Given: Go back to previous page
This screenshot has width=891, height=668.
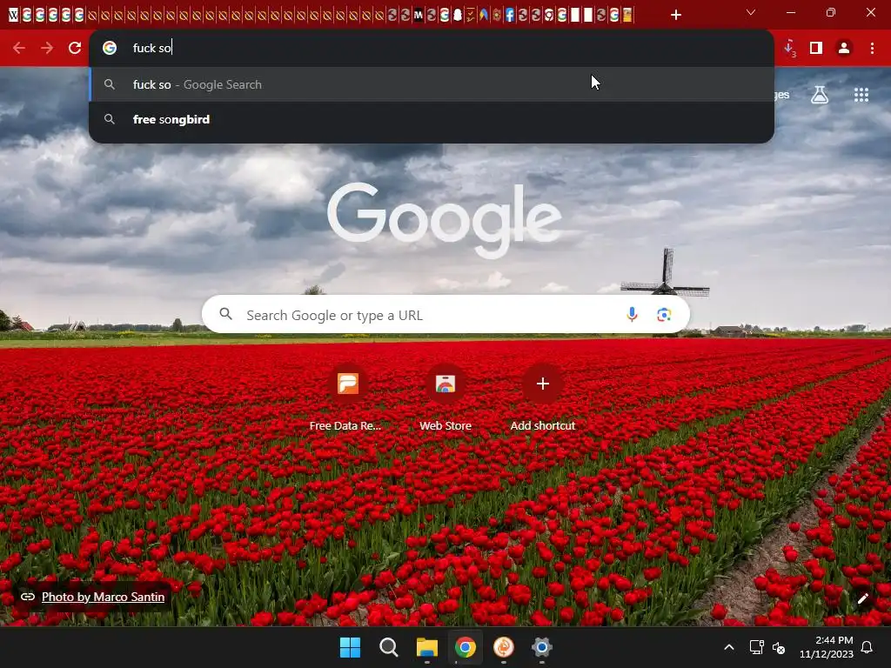Looking at the screenshot, I should click(19, 48).
